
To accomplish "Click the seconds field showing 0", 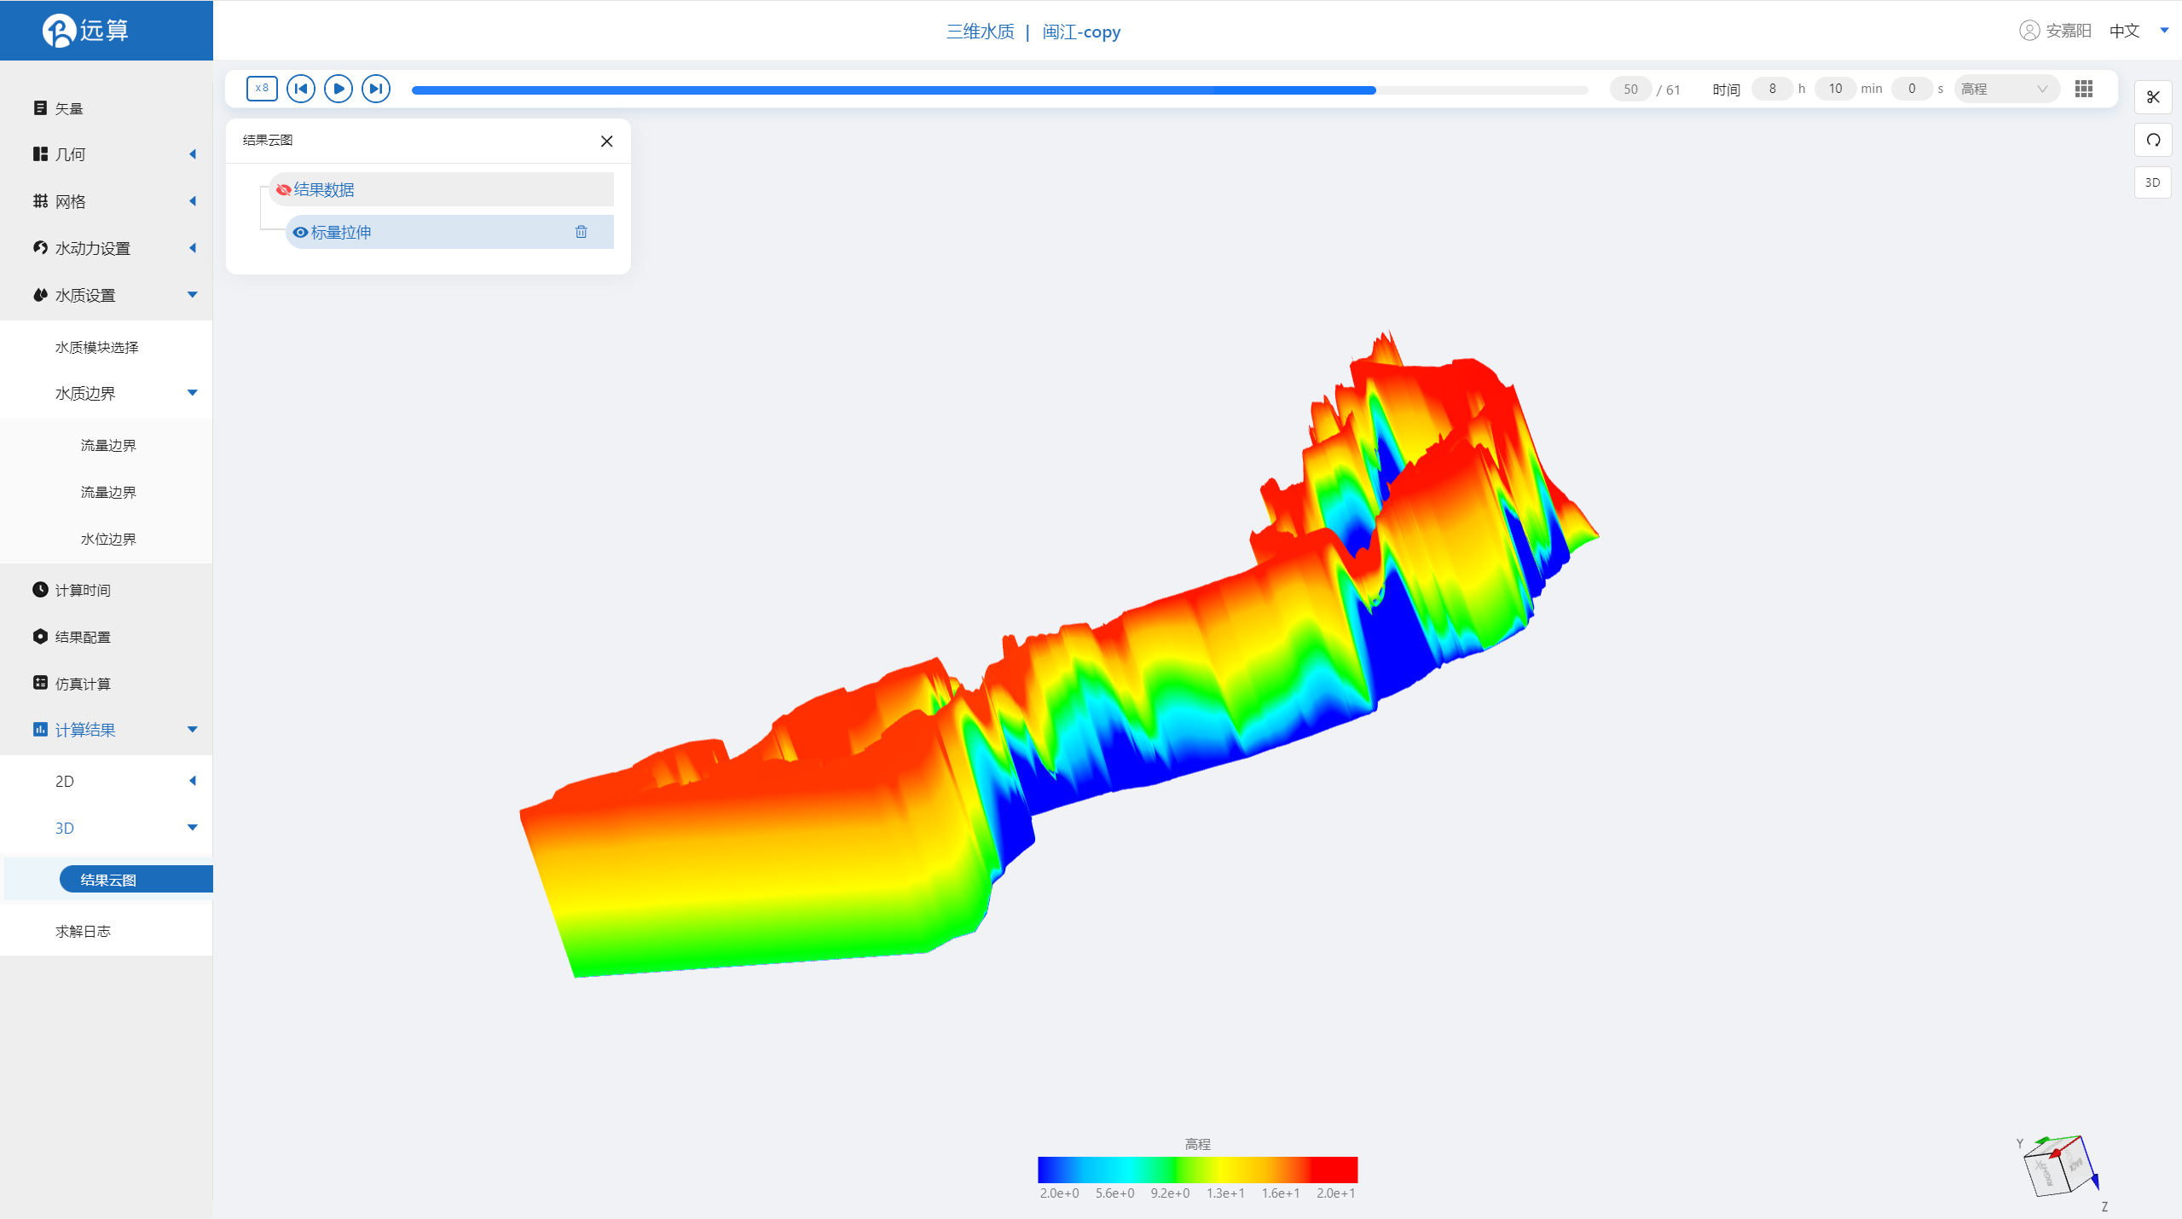I will click(1912, 89).
